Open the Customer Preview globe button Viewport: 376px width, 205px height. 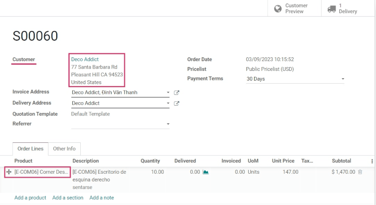pos(278,8)
